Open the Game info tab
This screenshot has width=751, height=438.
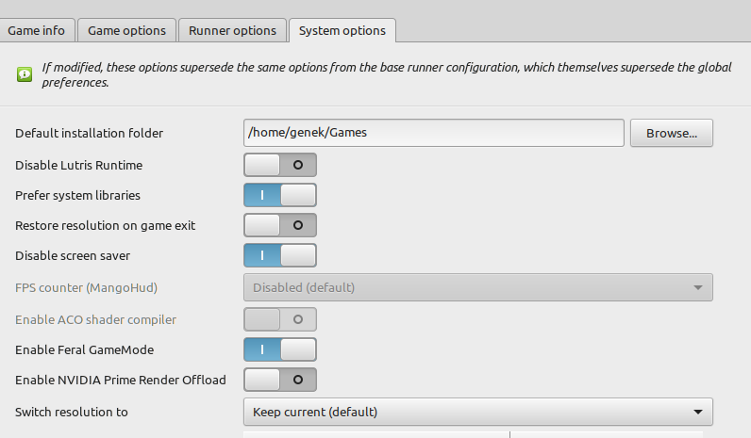click(37, 30)
